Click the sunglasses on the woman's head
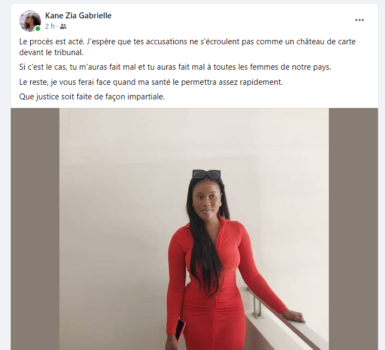Screen dimensions: 385x350 206,174
